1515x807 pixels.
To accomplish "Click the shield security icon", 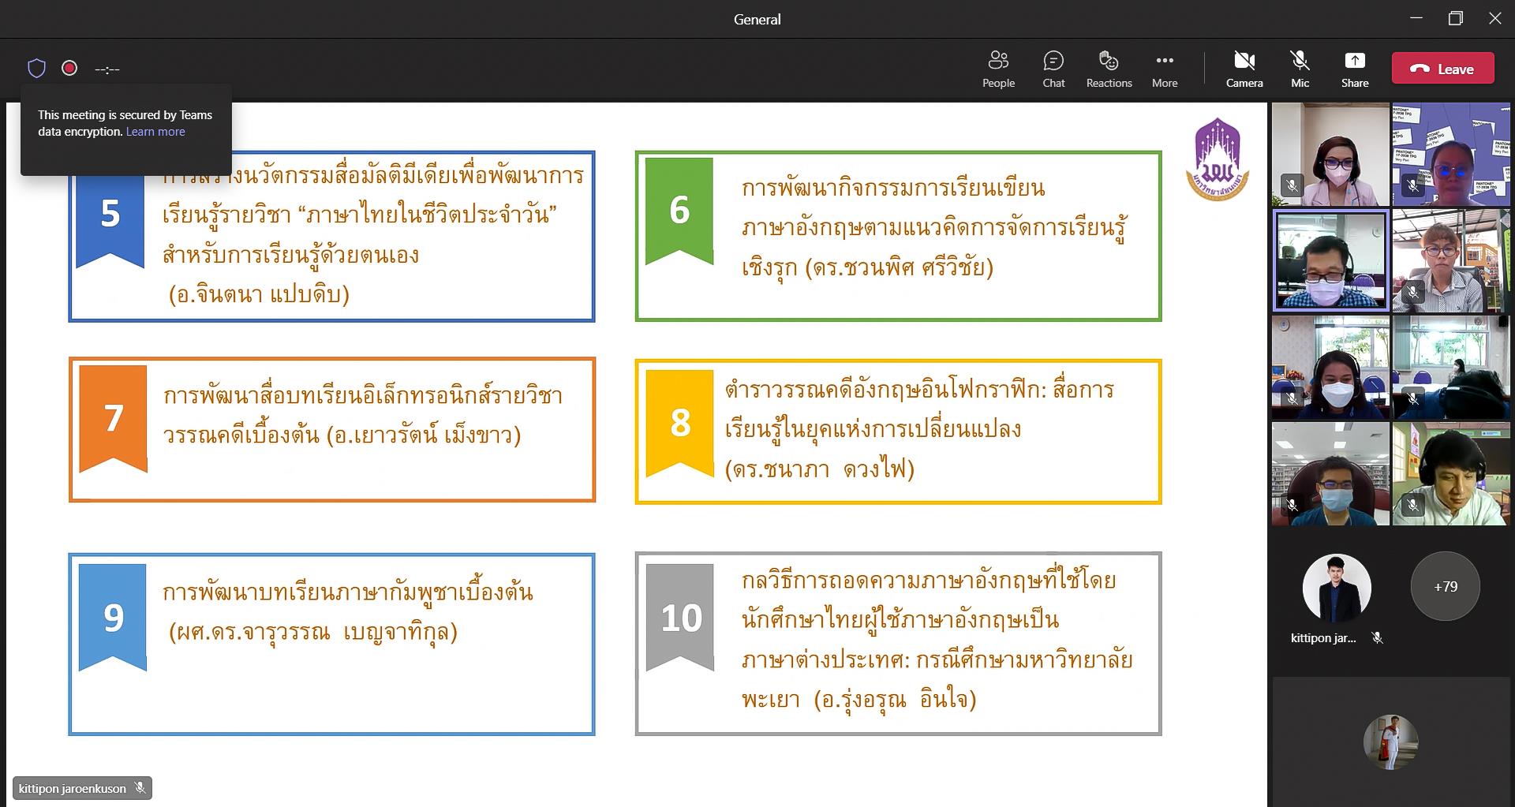I will click(x=36, y=69).
